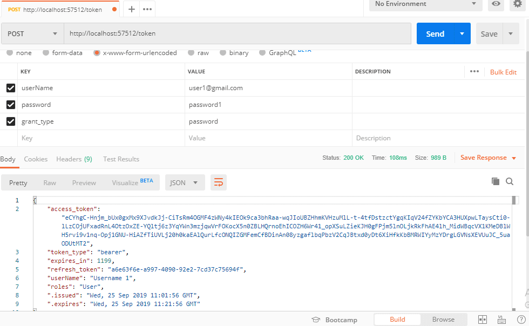Image resolution: width=529 pixels, height=326 pixels.
Task: Open the HTTP method dropdown
Action: 31,33
